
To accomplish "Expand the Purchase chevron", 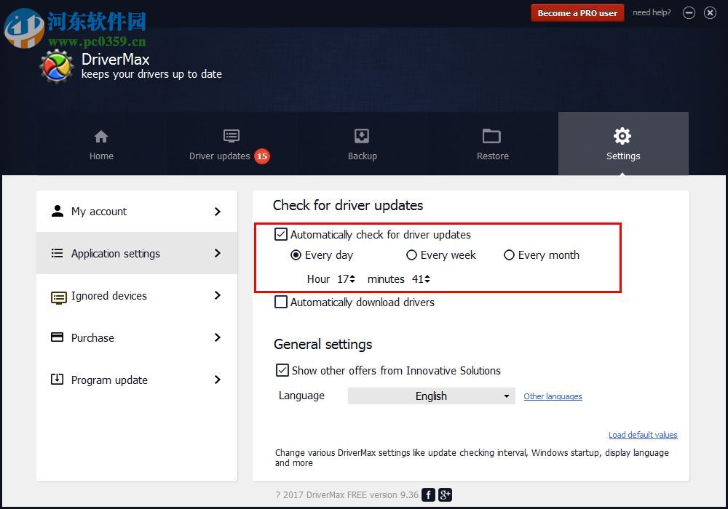I will click(217, 337).
